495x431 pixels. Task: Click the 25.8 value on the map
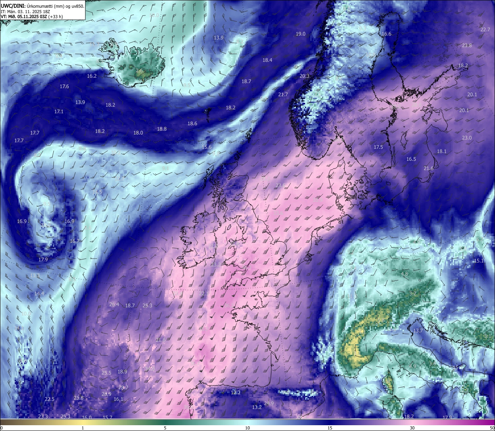coord(79,398)
